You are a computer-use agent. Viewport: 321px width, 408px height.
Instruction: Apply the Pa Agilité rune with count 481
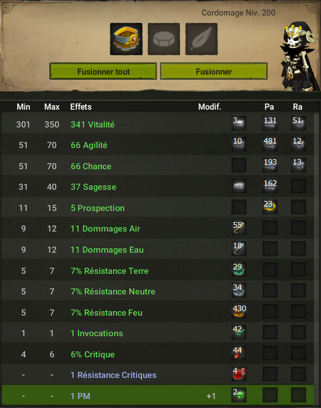pos(270,144)
